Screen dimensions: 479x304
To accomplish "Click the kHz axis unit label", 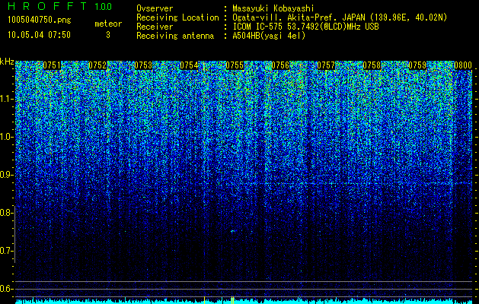I will tap(7, 62).
